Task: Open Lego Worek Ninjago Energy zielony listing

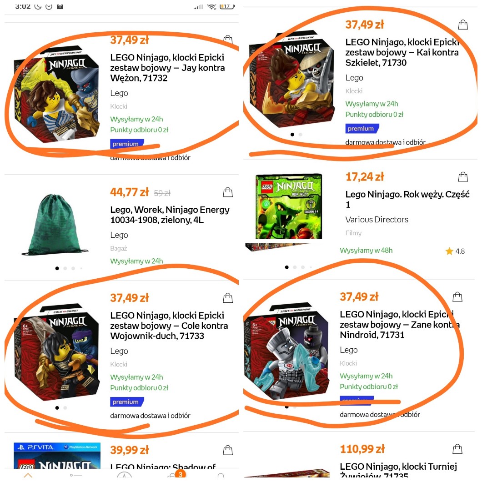Action: coord(170,215)
